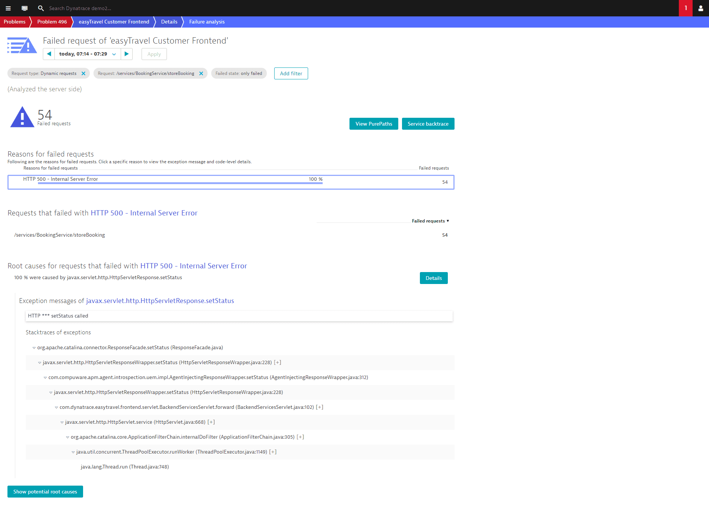Click HTTP 500 link in Root causes heading
This screenshot has height=505, width=709.
(193, 266)
